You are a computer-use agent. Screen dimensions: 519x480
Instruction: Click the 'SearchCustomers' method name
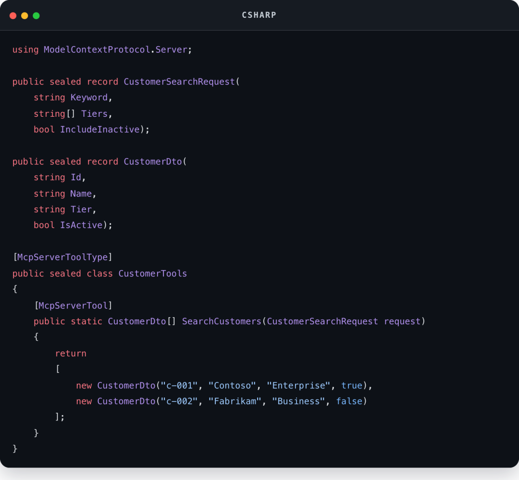222,321
